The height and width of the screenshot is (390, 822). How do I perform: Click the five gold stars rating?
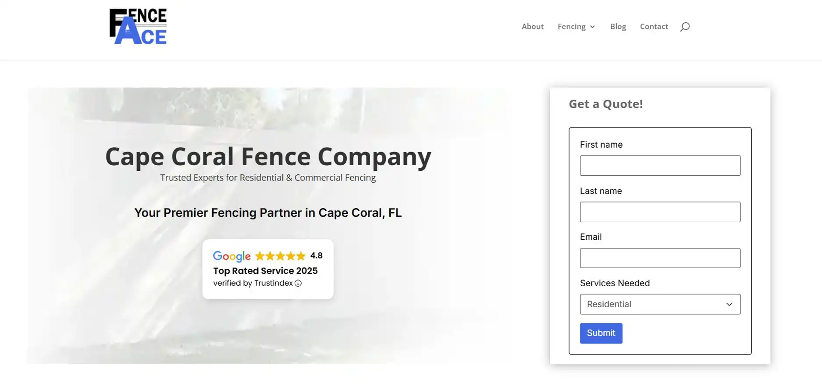[280, 256]
